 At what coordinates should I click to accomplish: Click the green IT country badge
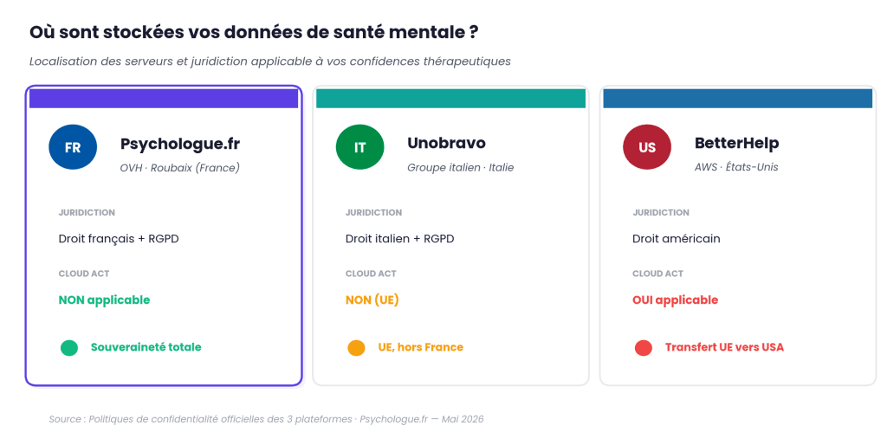pos(359,147)
